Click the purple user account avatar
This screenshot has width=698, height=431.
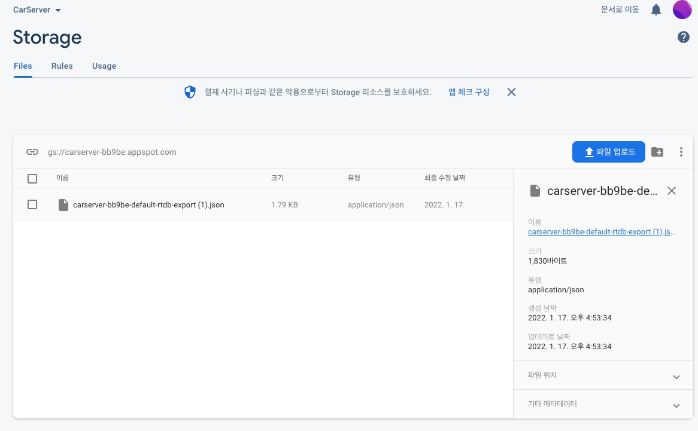pyautogui.click(x=682, y=10)
